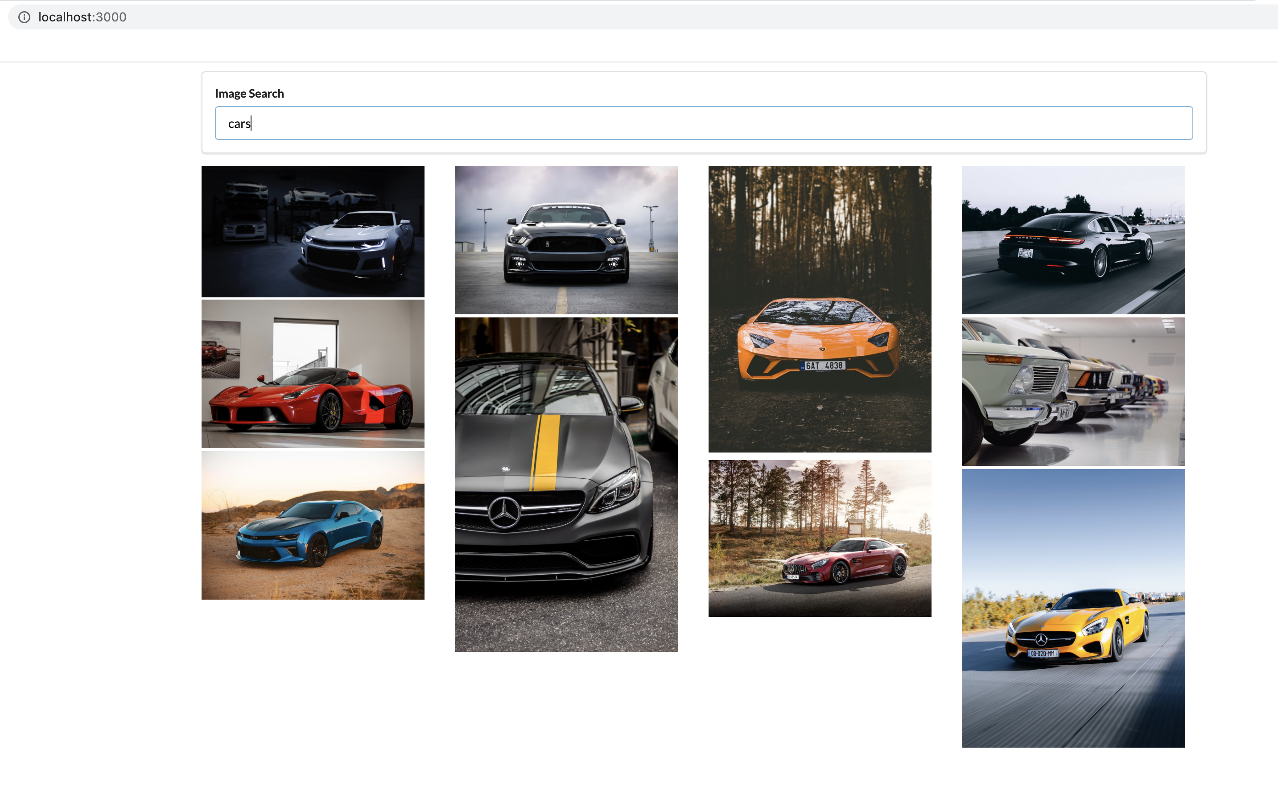Click the "Image Search" label
The width and height of the screenshot is (1278, 790).
(249, 94)
